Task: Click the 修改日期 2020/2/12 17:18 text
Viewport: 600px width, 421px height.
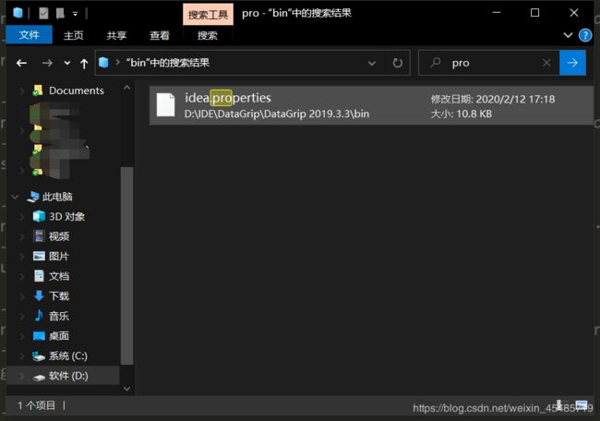Action: point(493,99)
